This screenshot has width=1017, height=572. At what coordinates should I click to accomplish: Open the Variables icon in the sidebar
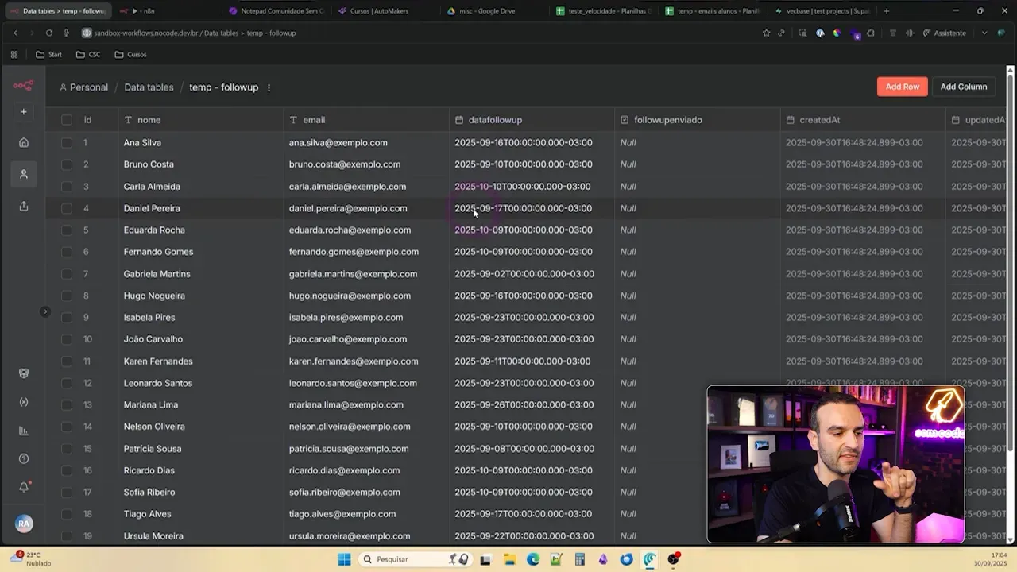[x=24, y=401]
